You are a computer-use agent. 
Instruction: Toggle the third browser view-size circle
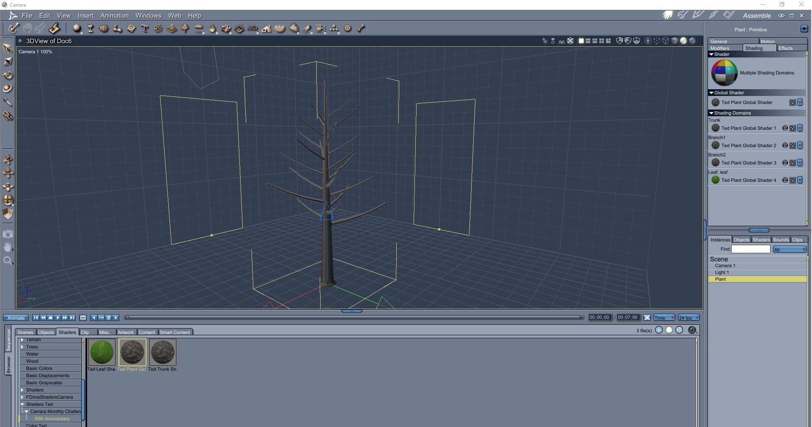(x=679, y=330)
